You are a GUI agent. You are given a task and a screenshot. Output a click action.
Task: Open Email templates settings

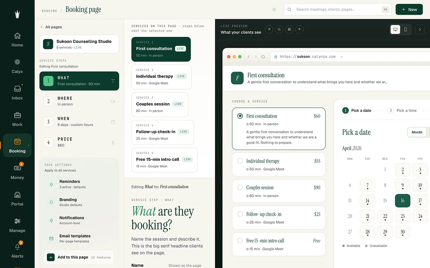(x=79, y=238)
